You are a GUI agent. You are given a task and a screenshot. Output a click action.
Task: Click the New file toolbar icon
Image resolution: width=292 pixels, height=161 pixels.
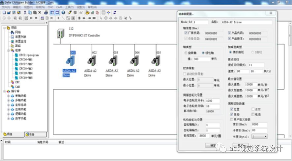(4, 12)
